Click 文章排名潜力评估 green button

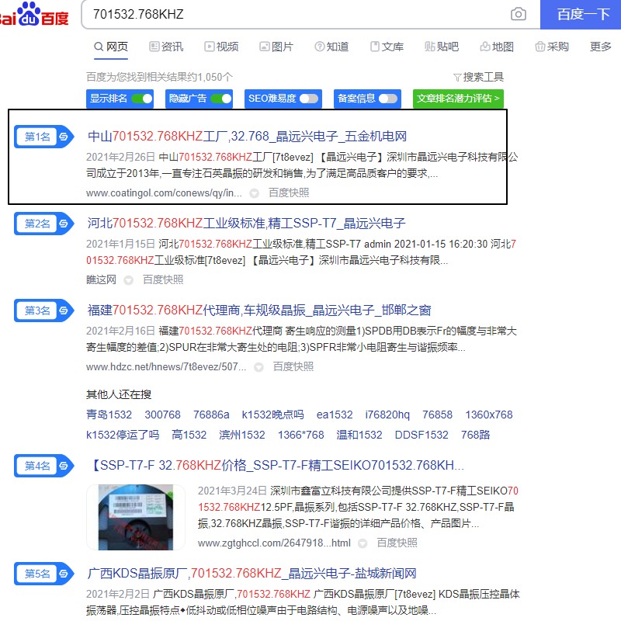point(458,99)
